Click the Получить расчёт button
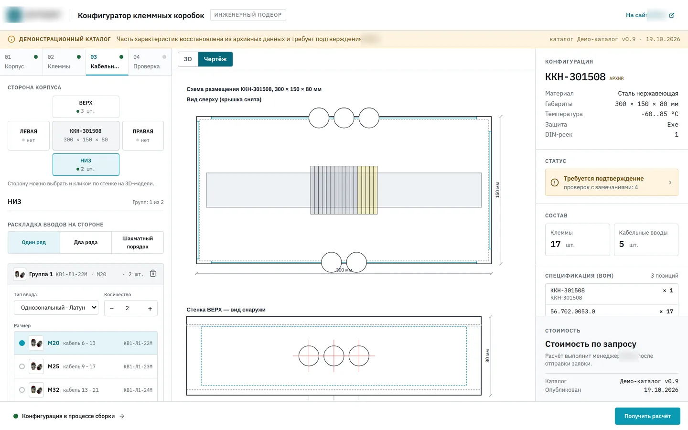This screenshot has width=688, height=430. 647,416
